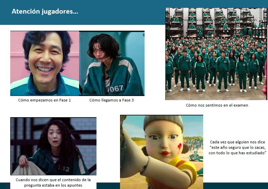Click the caption 'Cómo nos sentimos en el examen'
Image resolution: width=268 pixels, height=189 pixels.
pos(217,105)
